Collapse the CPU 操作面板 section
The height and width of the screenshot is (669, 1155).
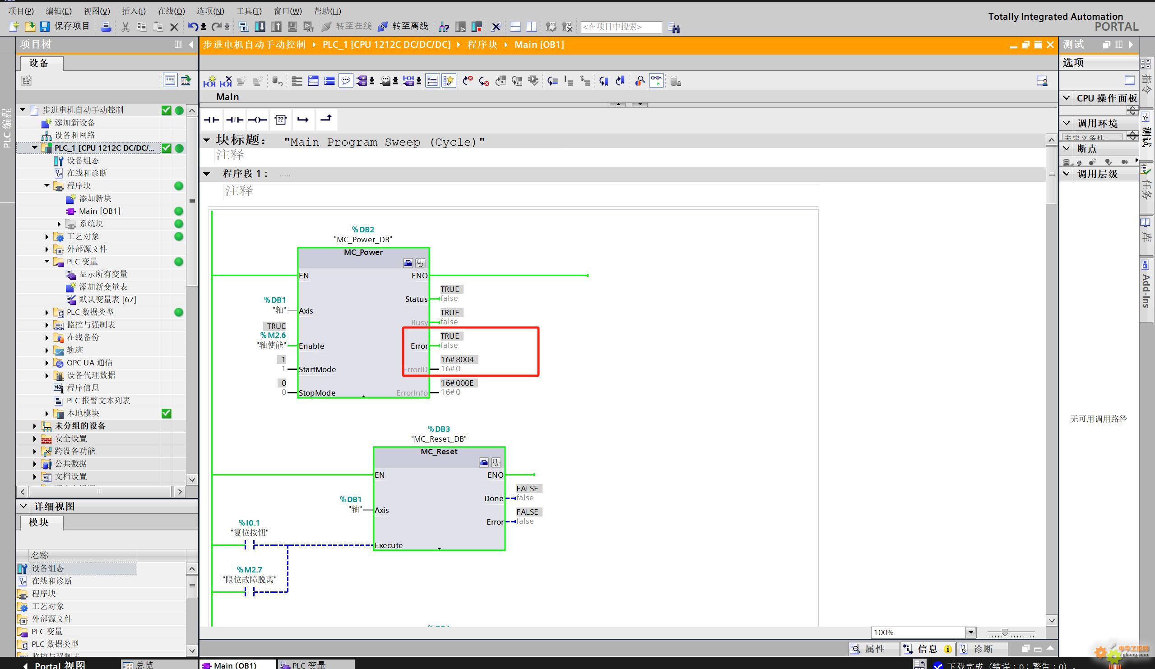point(1067,98)
